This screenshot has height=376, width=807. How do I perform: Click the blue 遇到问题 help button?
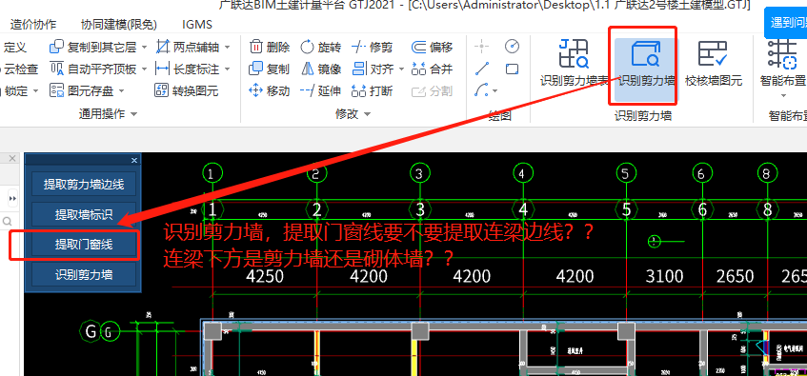(x=786, y=23)
